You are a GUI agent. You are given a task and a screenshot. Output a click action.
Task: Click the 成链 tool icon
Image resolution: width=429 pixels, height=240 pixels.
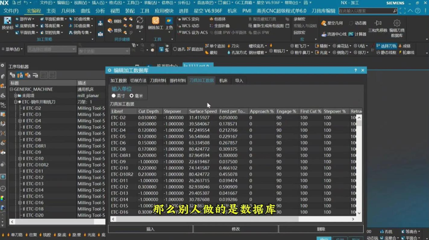pyautogui.click(x=405, y=46)
